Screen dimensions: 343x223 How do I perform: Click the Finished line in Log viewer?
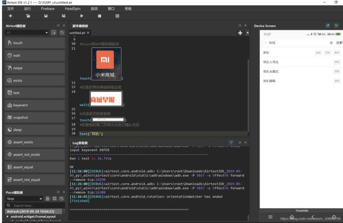pyautogui.click(x=80, y=201)
